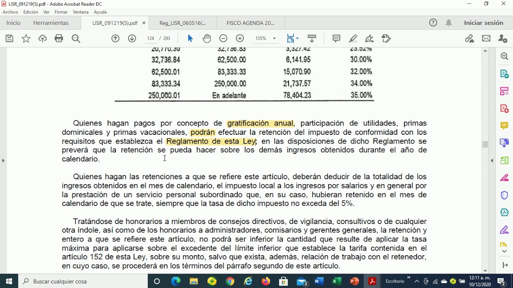Click the 'Buscar cualquier cosa' taskbar search box
The image size is (513, 288).
point(83,281)
